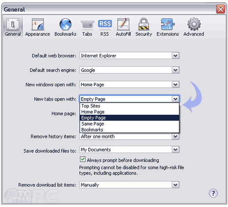
Task: Open the New windows open with dropdown
Action: coord(129,84)
